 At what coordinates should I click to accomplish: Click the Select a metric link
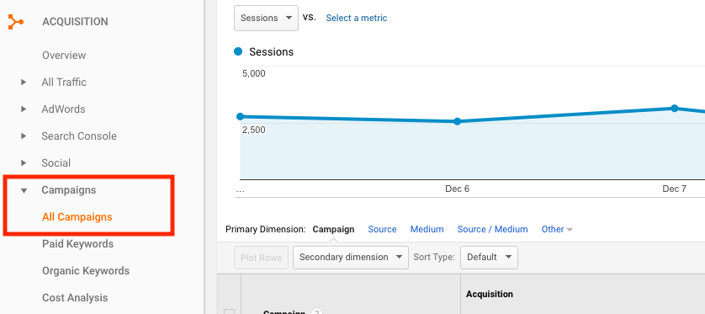[x=357, y=18]
